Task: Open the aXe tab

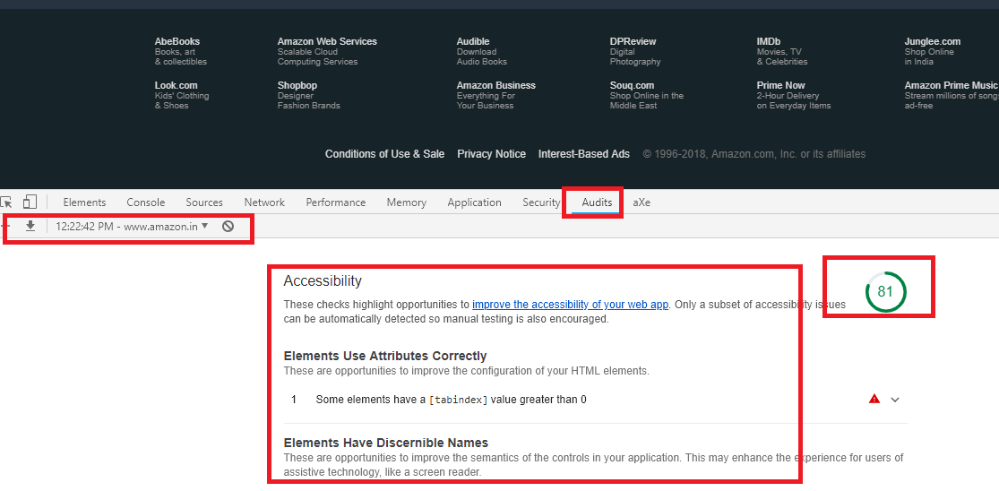Action: point(642,202)
